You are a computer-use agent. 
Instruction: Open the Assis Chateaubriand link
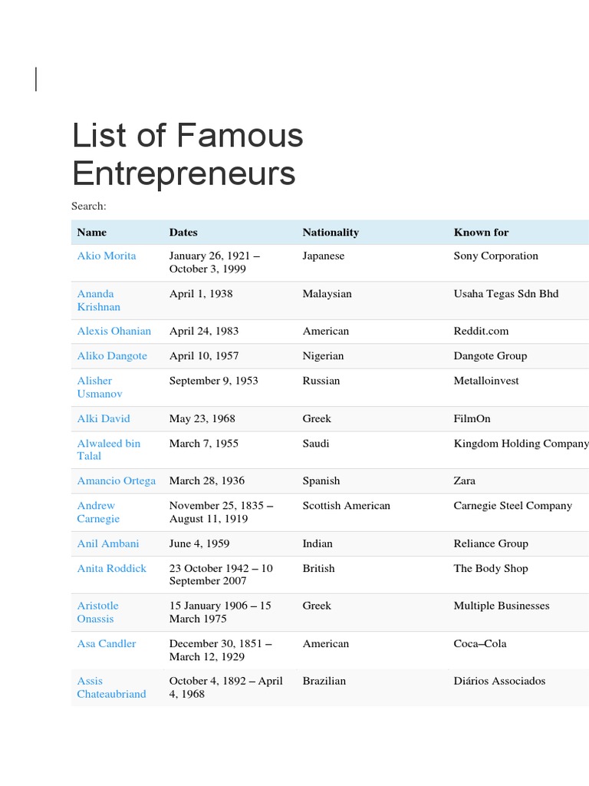click(x=111, y=687)
